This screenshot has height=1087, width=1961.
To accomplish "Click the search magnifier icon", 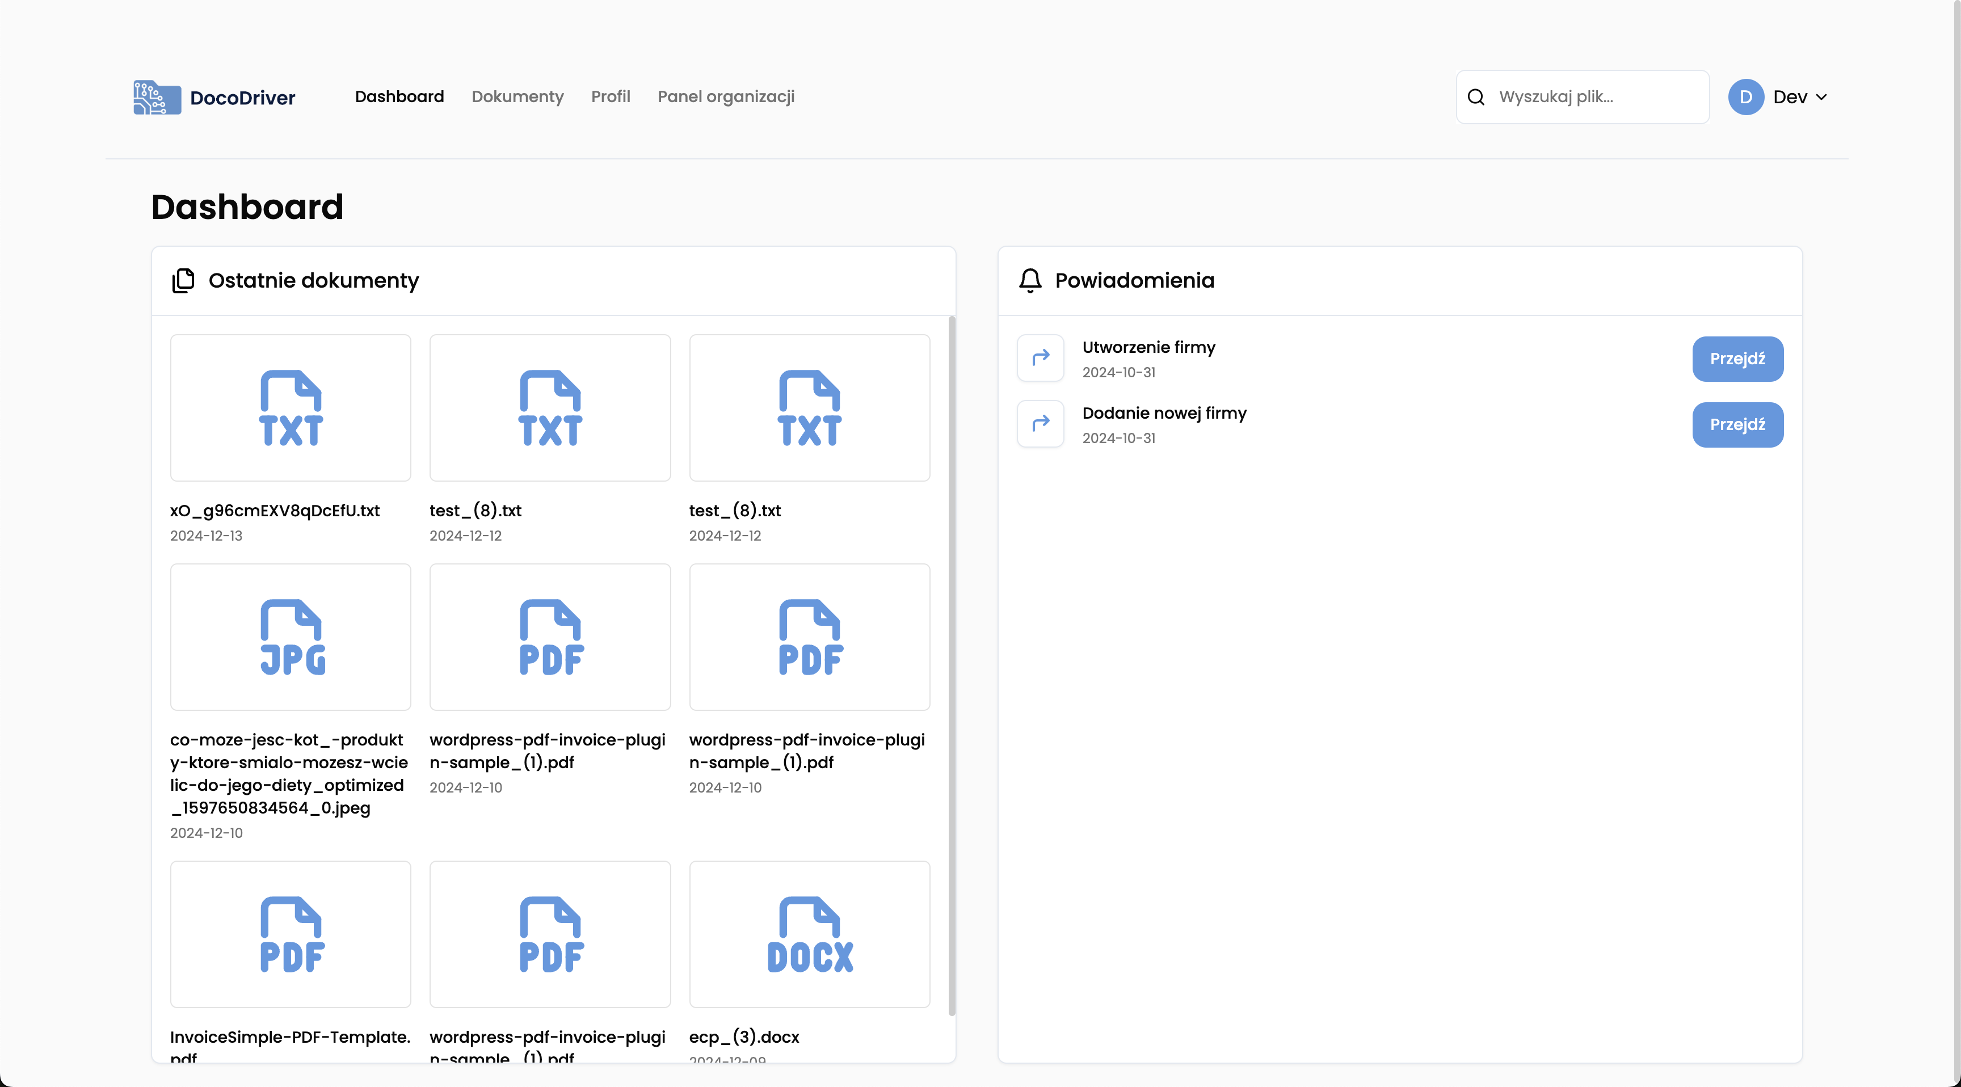I will tap(1475, 96).
